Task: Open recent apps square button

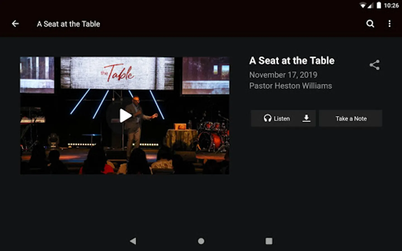Action: [x=269, y=241]
